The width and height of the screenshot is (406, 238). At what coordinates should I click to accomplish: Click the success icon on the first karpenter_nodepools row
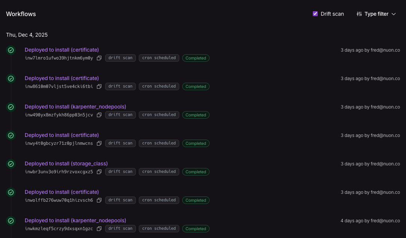[x=10, y=107]
